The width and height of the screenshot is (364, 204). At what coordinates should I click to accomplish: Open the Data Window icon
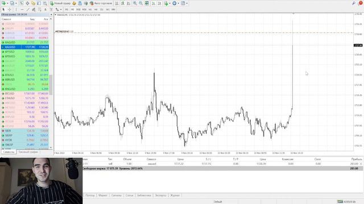27,3
